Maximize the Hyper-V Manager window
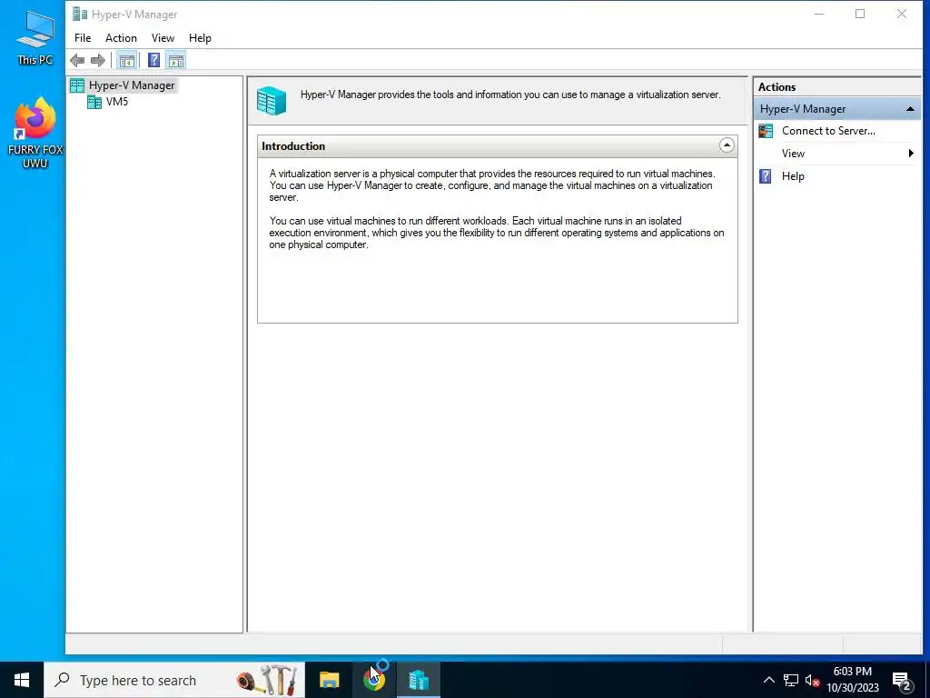Screen dimensions: 930x698 point(860,14)
